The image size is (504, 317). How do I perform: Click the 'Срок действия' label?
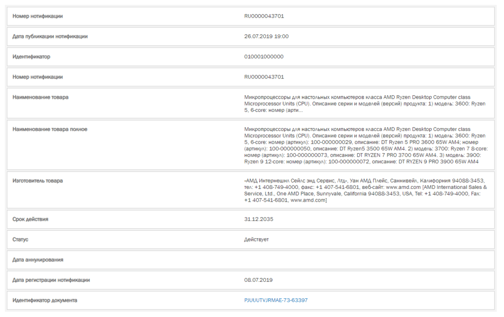pos(30,219)
